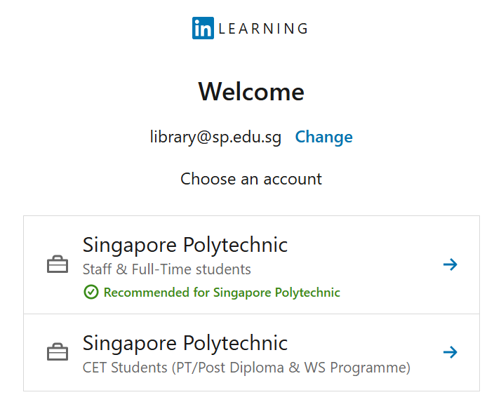
Task: Click the LEARNING wordmark text
Action: (x=263, y=29)
